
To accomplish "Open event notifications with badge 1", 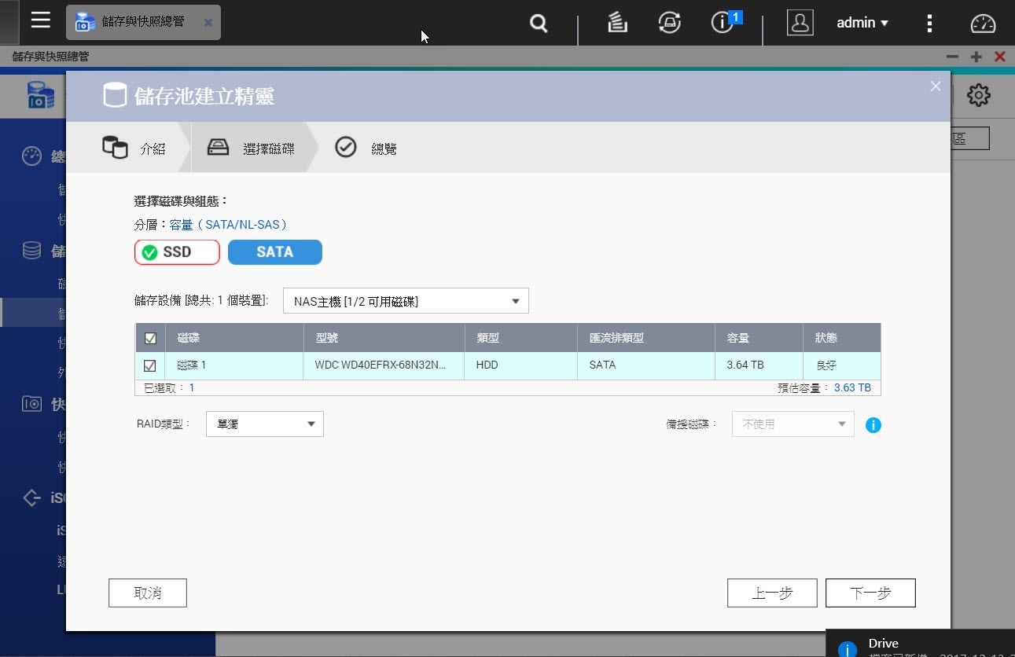I will pyautogui.click(x=724, y=22).
